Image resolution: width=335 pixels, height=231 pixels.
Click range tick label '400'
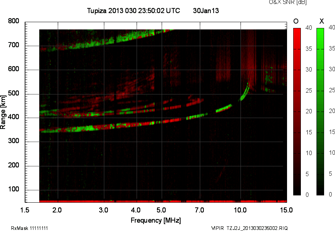click(x=13, y=117)
